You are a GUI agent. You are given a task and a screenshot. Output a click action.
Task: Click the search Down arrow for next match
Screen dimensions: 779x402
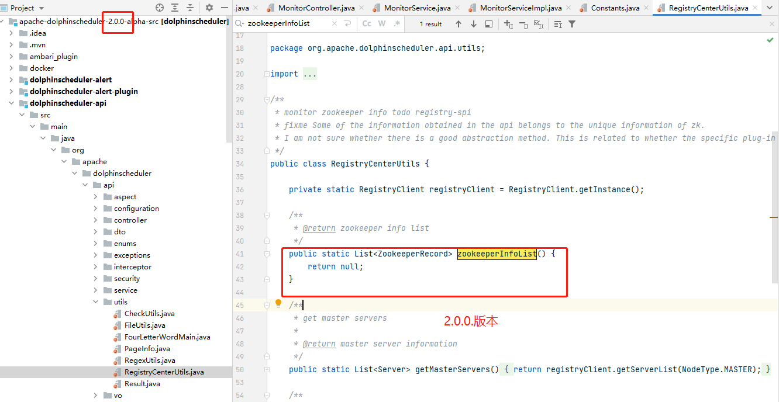[x=474, y=23]
